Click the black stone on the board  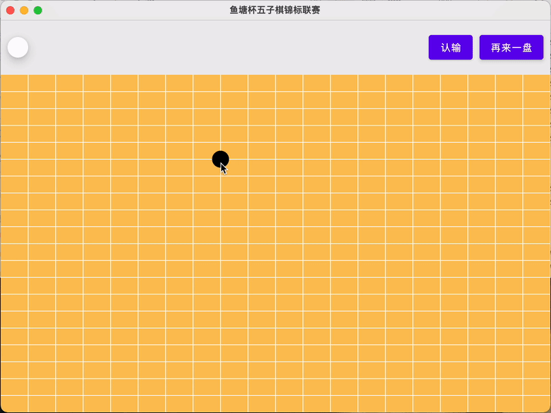click(221, 159)
